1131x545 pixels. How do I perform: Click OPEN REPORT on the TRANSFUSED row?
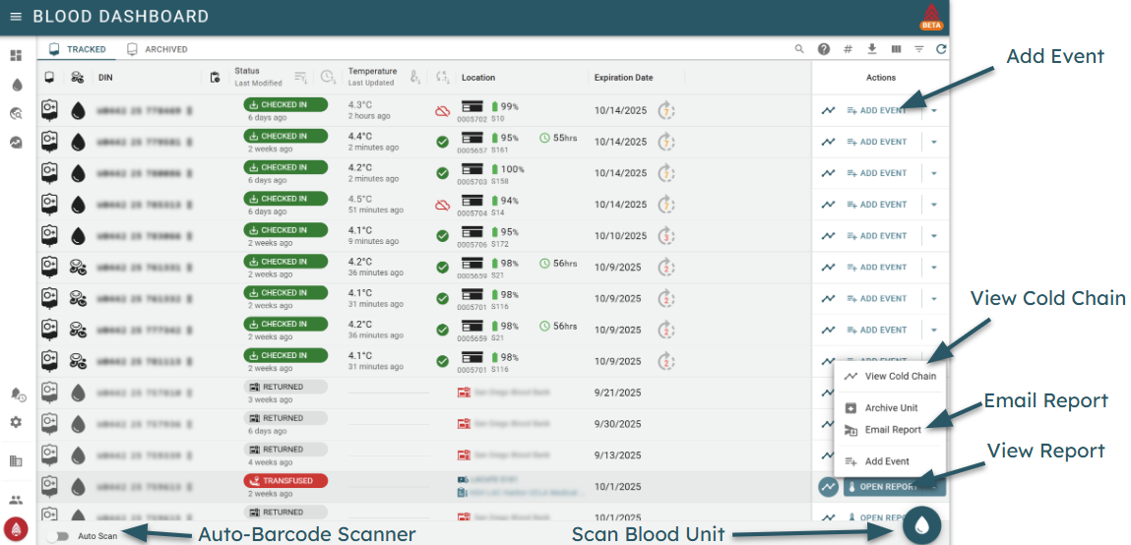point(884,487)
